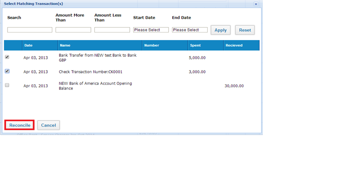Open the End Date selector
The image size is (345, 194).
190,30
